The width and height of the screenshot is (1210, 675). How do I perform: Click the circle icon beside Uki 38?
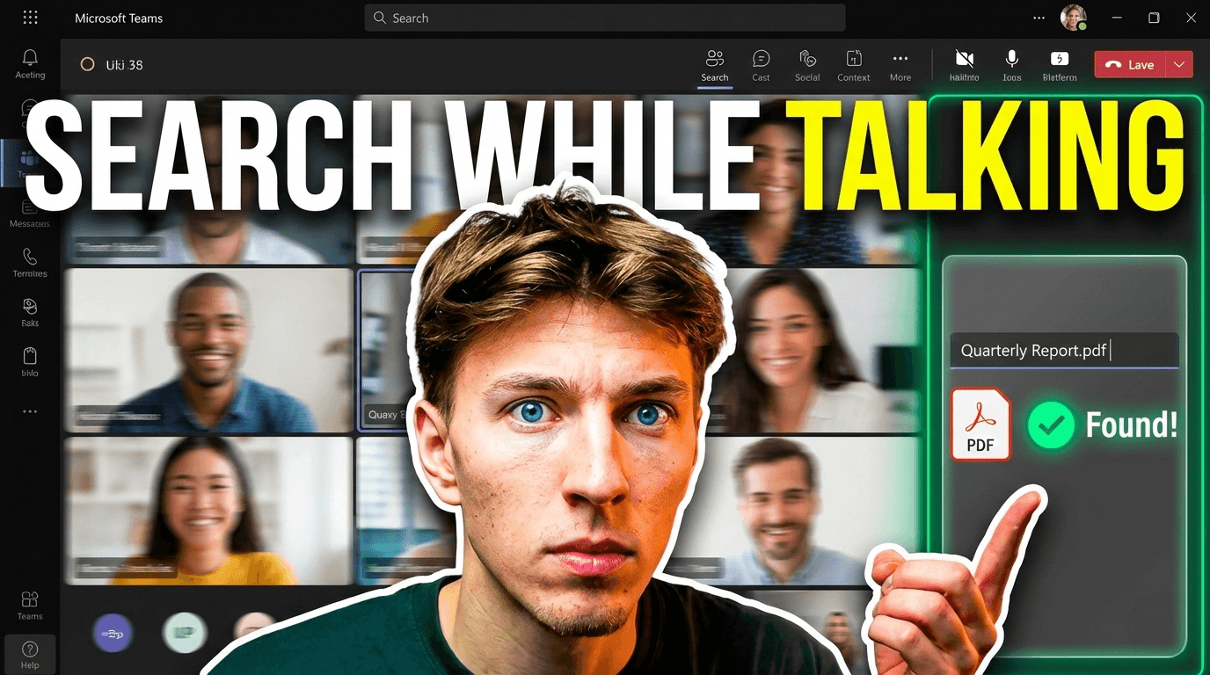(87, 64)
